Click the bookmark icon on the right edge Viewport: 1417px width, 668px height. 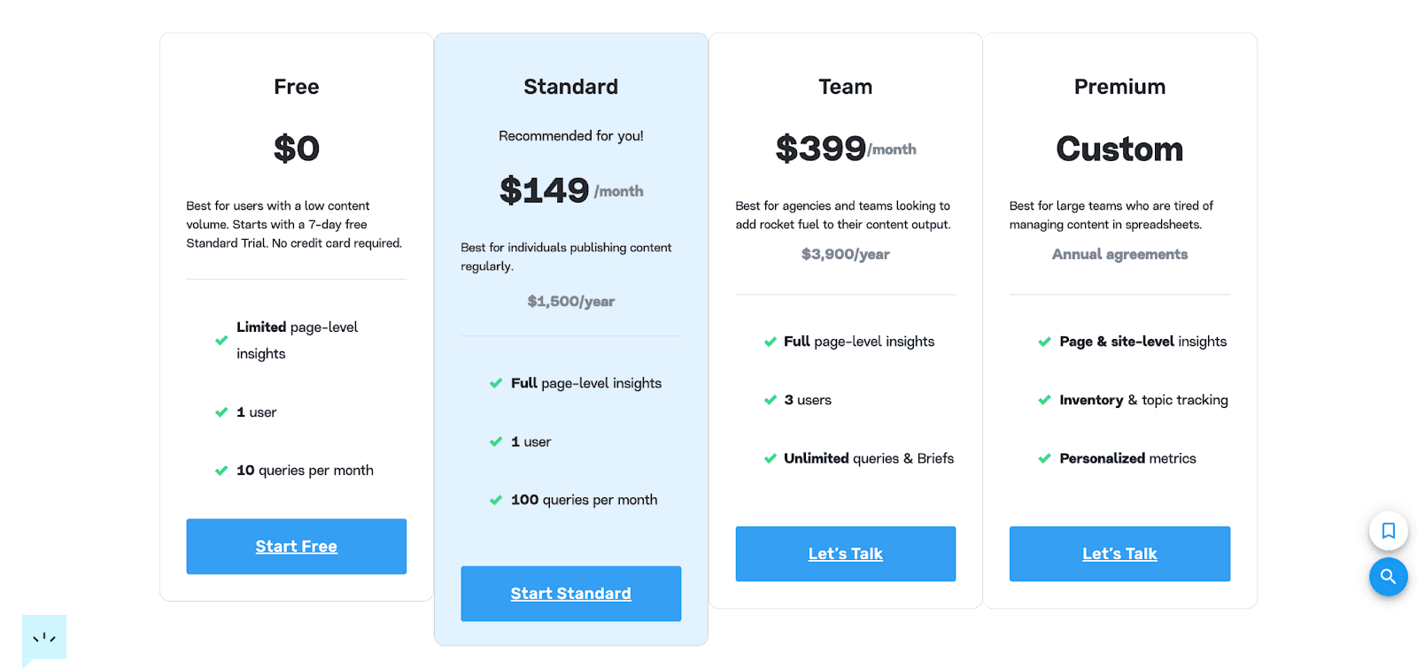1388,531
